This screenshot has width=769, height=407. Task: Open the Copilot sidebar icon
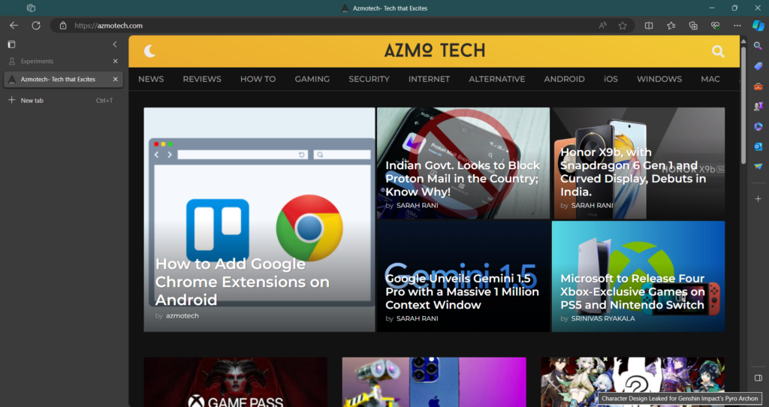[758, 26]
